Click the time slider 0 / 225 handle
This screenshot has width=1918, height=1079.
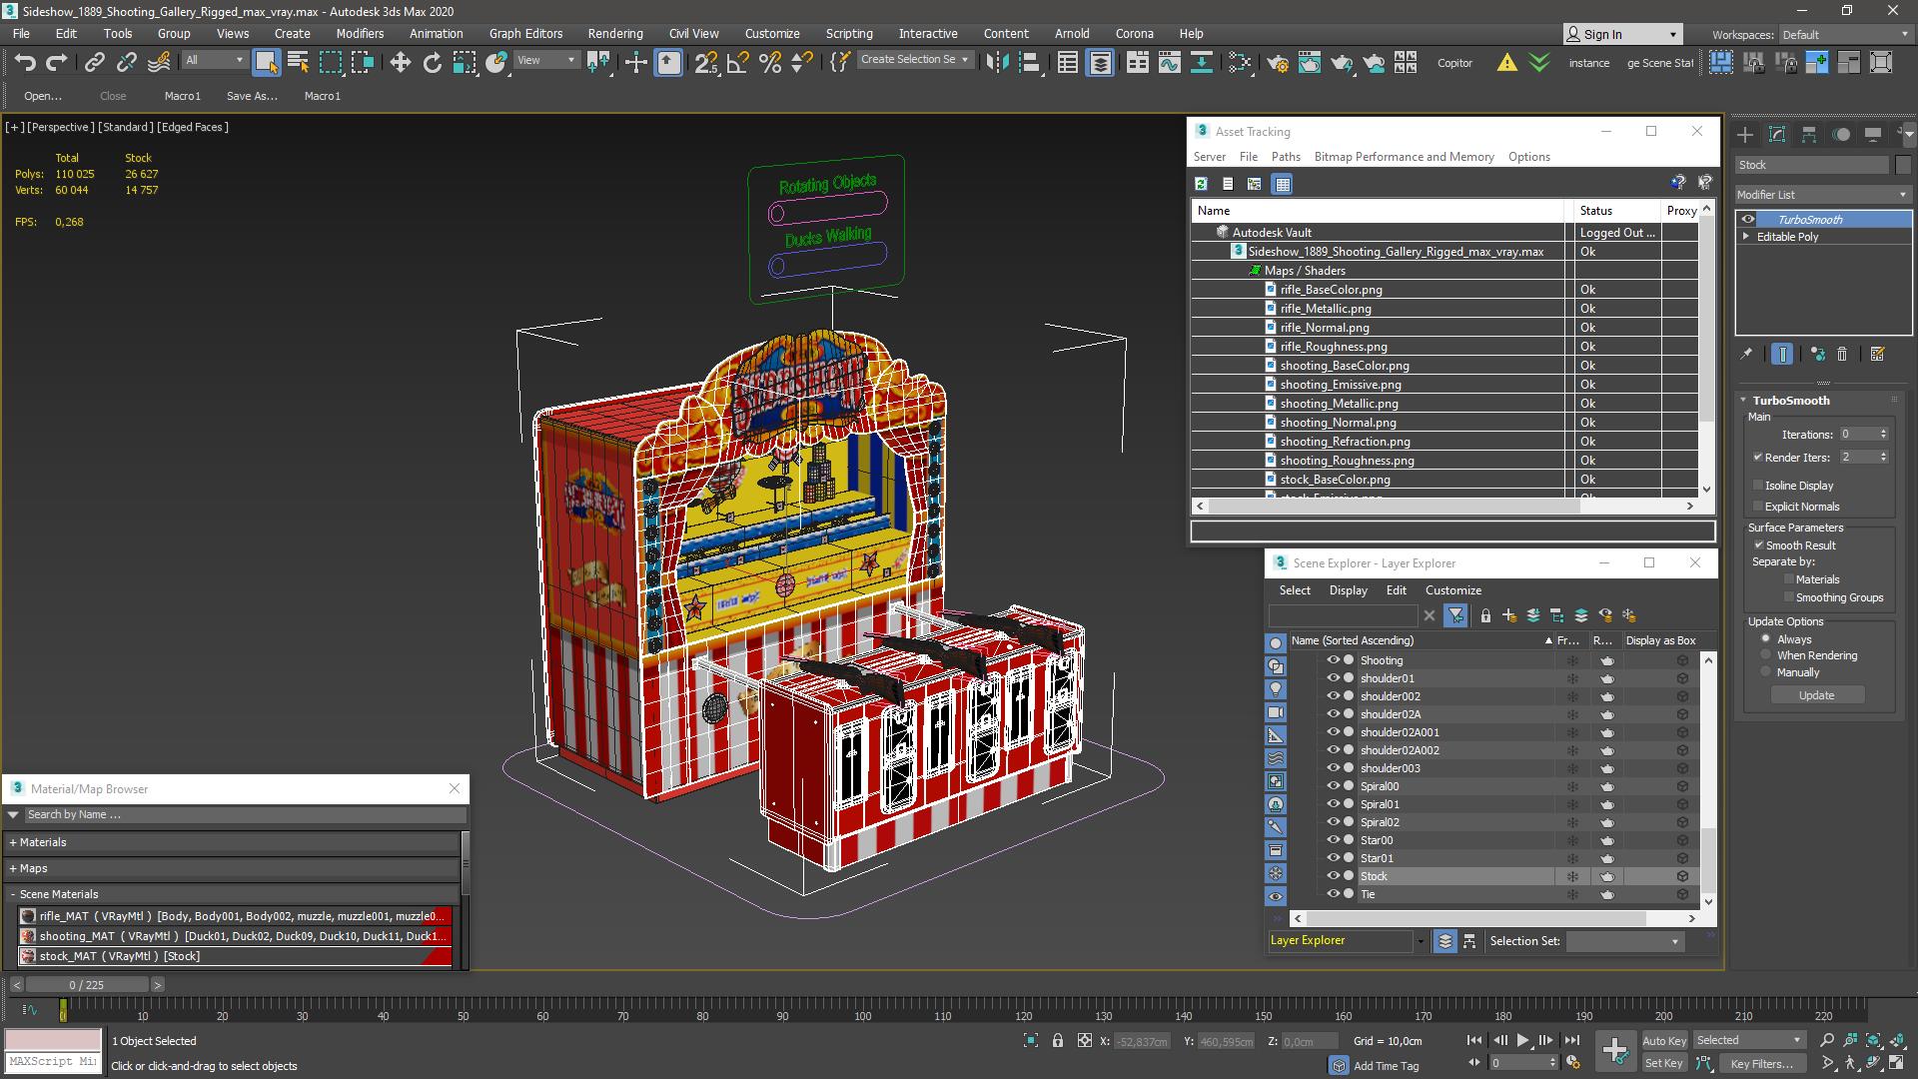pos(86,985)
